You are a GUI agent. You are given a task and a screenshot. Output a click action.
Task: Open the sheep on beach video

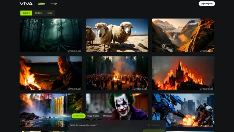117,35
